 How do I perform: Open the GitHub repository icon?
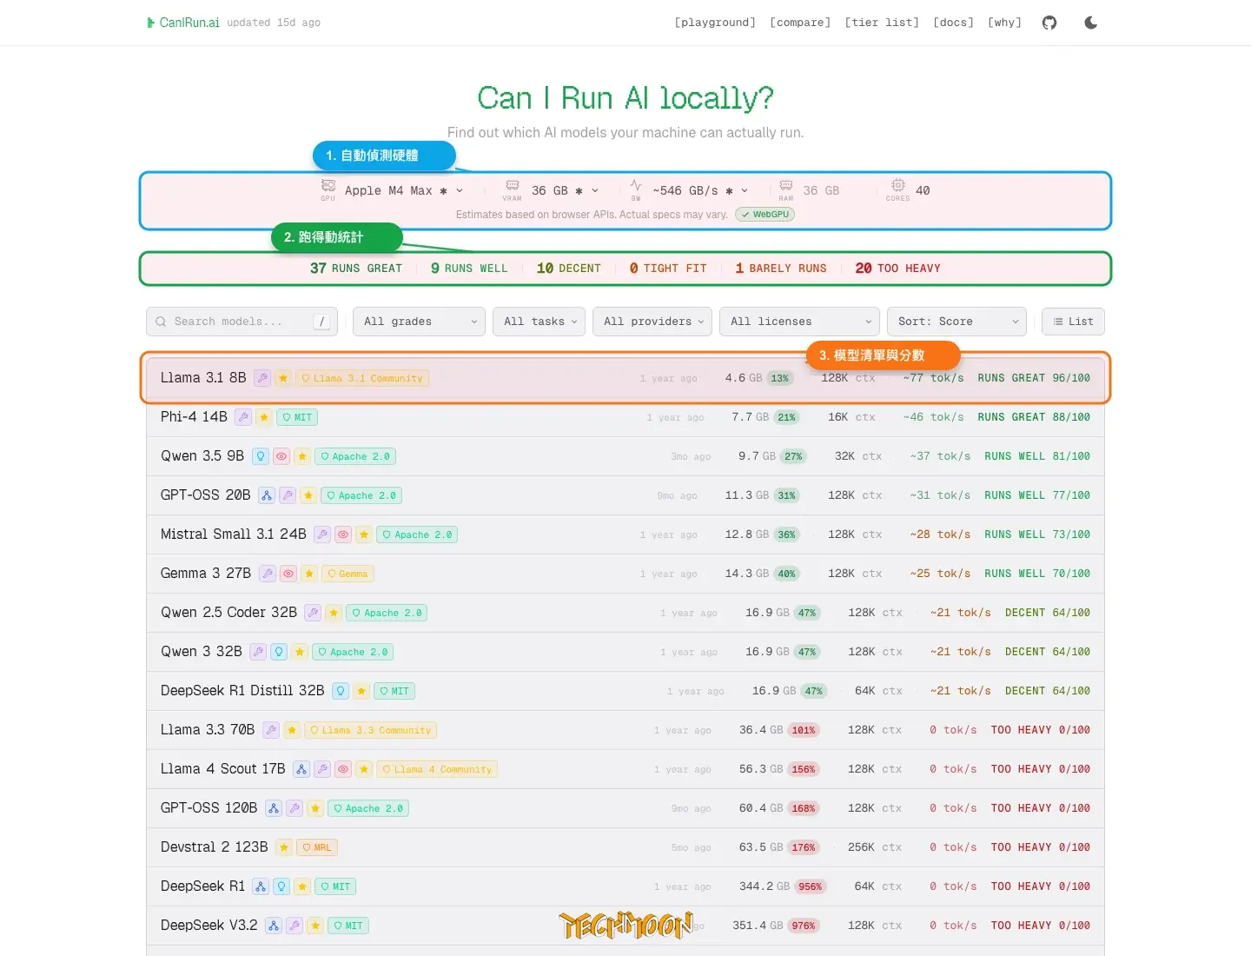pyautogui.click(x=1049, y=23)
